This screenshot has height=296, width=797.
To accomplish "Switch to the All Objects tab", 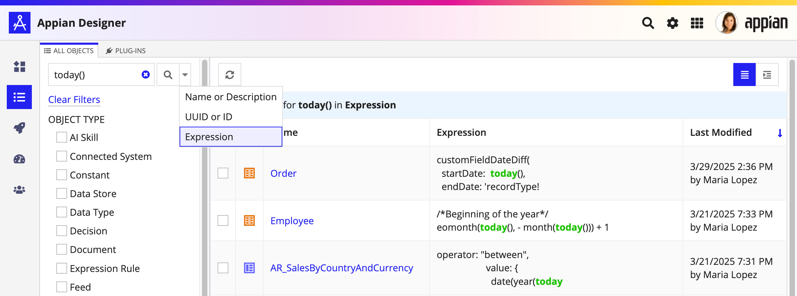I will coord(69,50).
